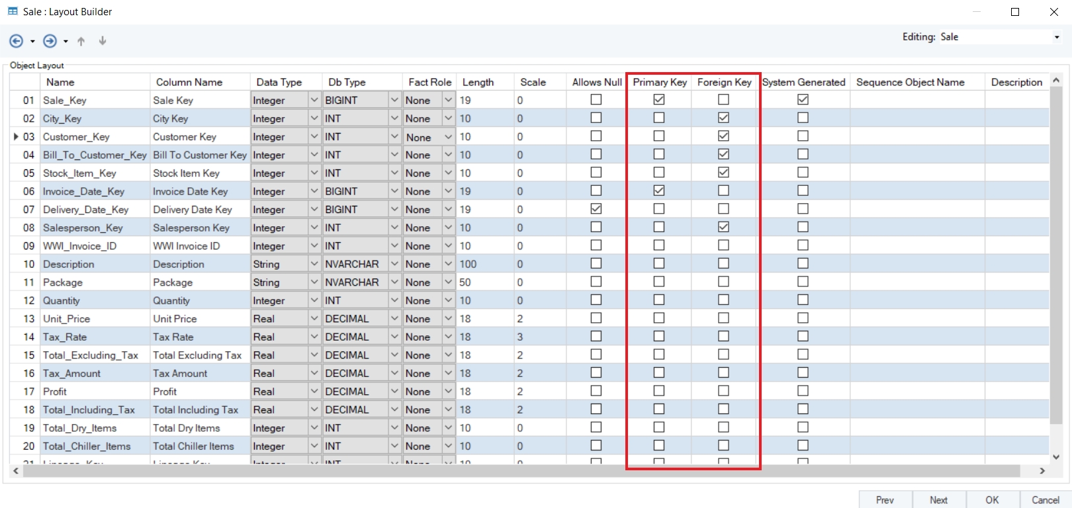The height and width of the screenshot is (508, 1072).
Task: Click the Column Name header
Action: point(189,82)
